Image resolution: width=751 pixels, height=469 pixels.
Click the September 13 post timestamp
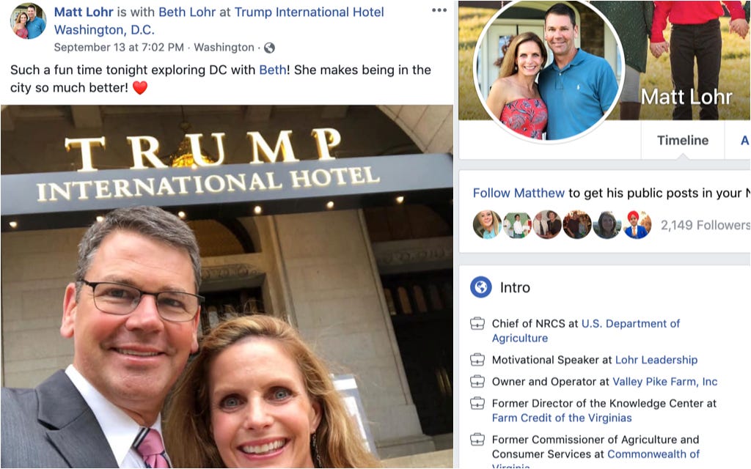tap(119, 48)
